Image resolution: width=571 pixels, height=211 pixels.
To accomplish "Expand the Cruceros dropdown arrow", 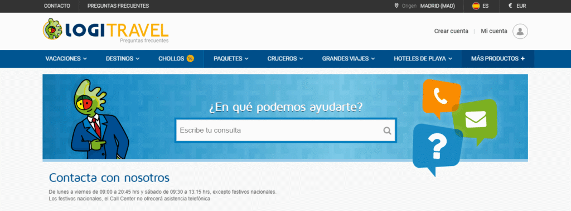I will click(301, 59).
